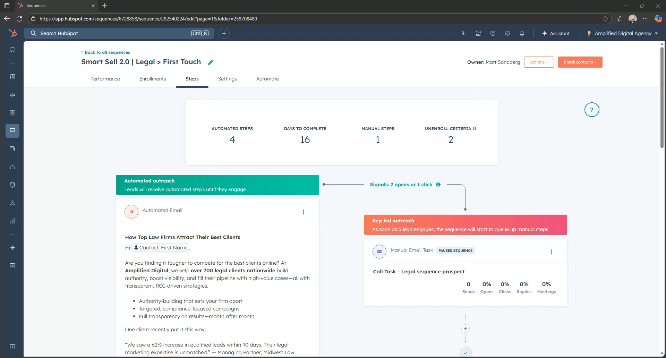Open the Automate tab

(x=267, y=79)
